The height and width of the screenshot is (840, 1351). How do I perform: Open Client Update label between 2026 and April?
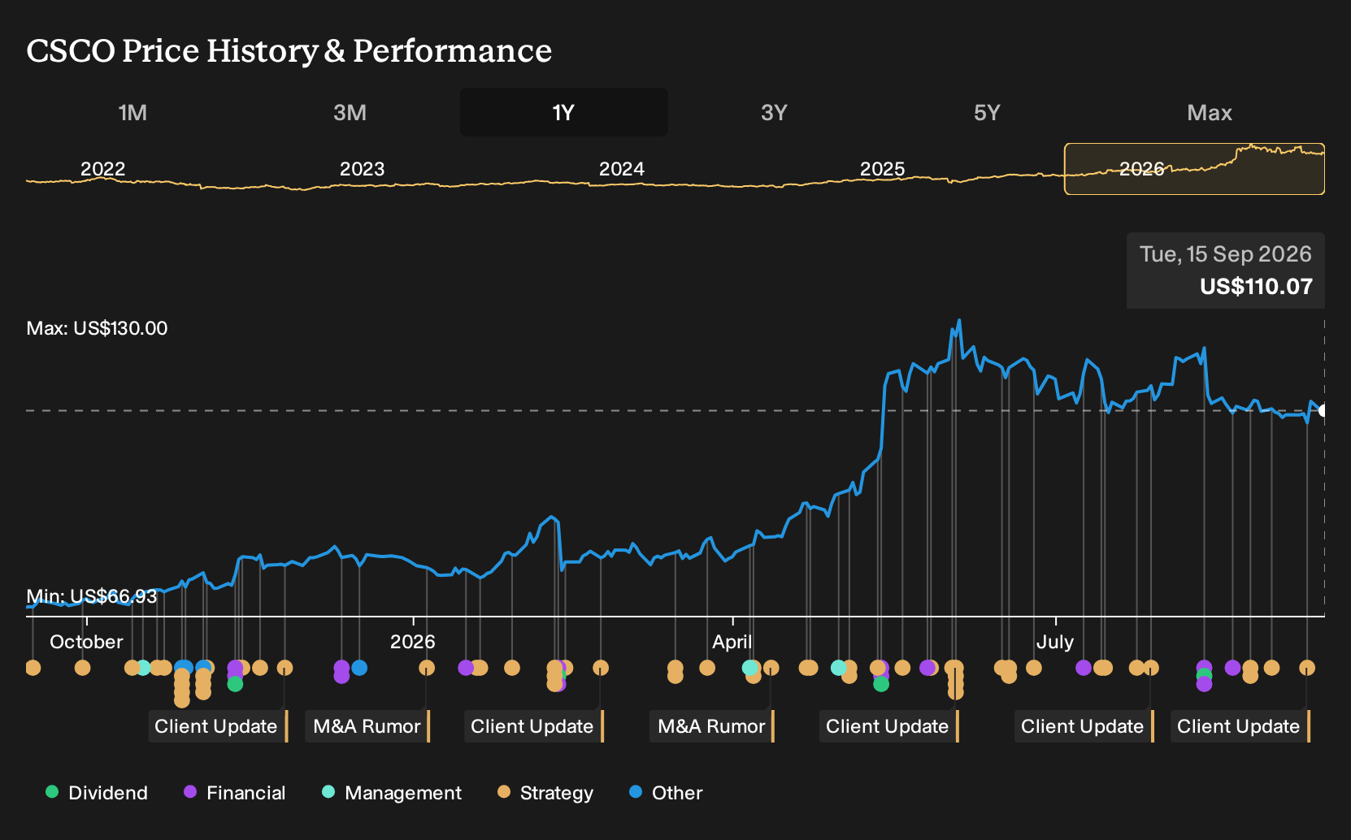pyautogui.click(x=534, y=726)
